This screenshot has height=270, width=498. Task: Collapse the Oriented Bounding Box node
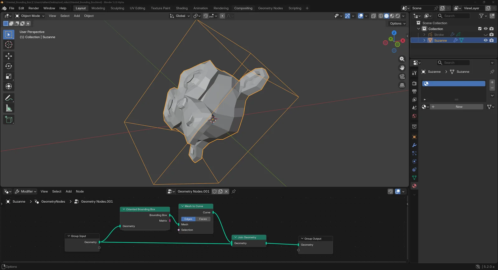tap(124, 209)
